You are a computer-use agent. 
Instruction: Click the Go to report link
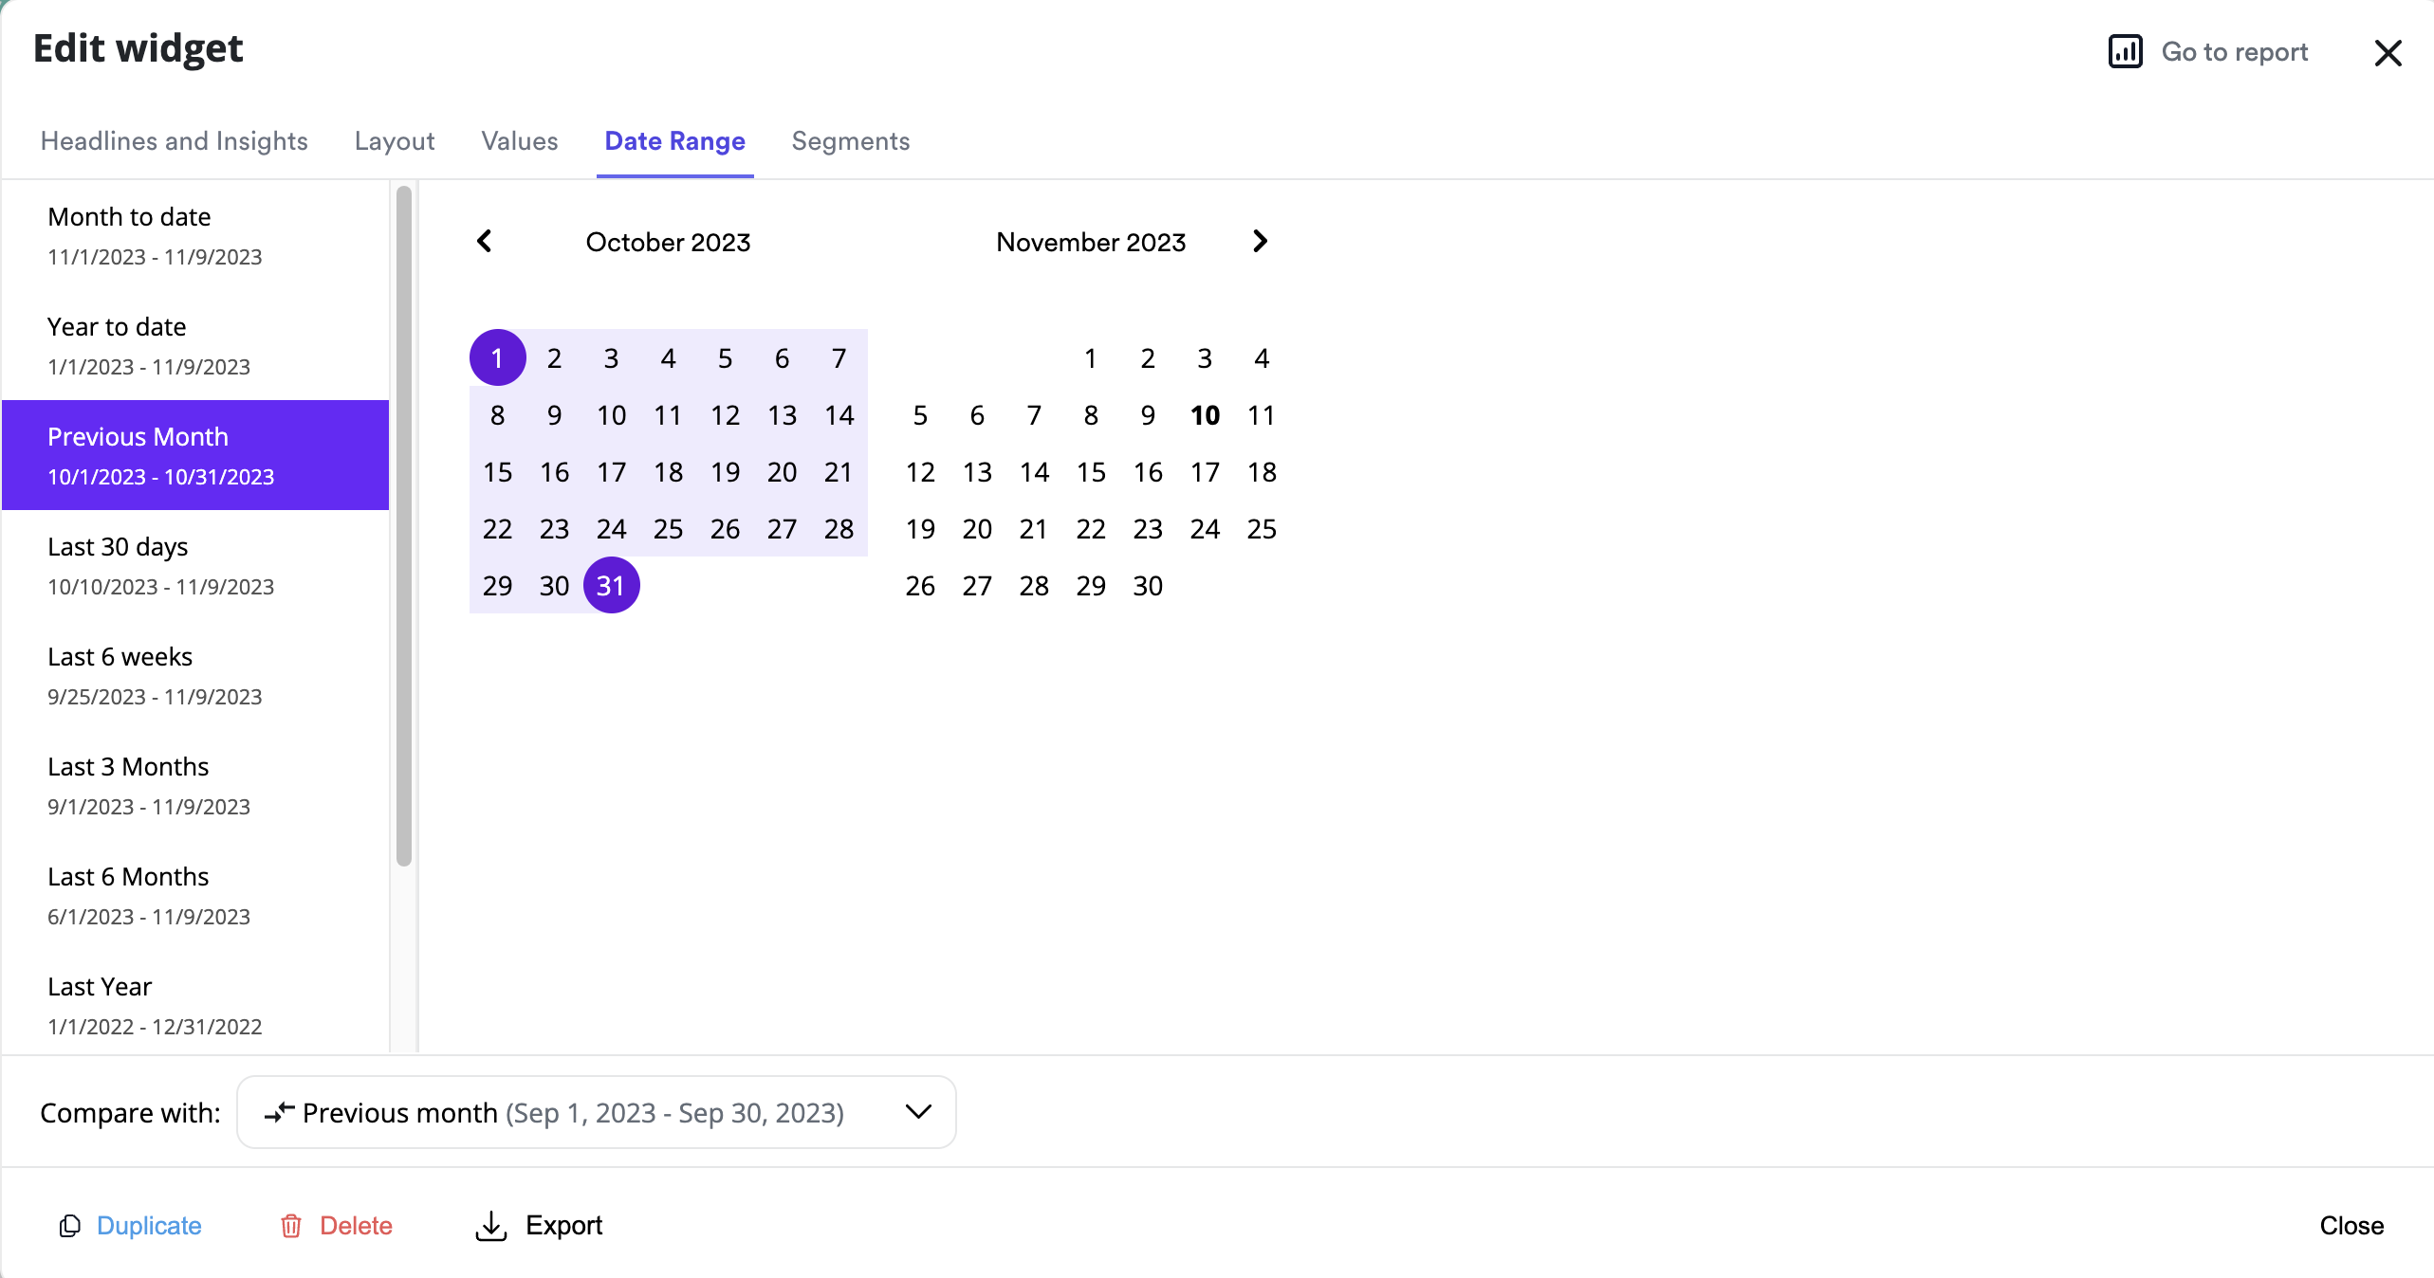point(2234,51)
